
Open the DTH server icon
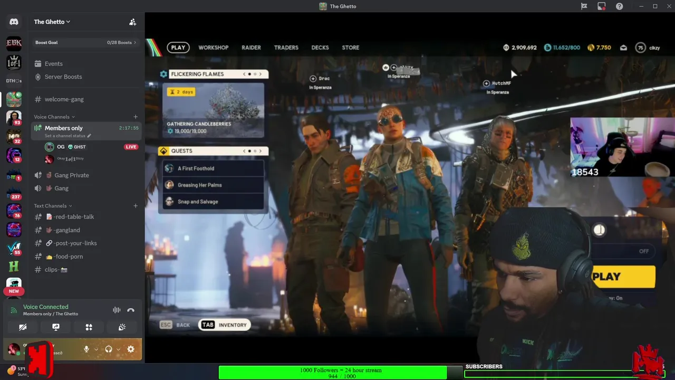[14, 81]
